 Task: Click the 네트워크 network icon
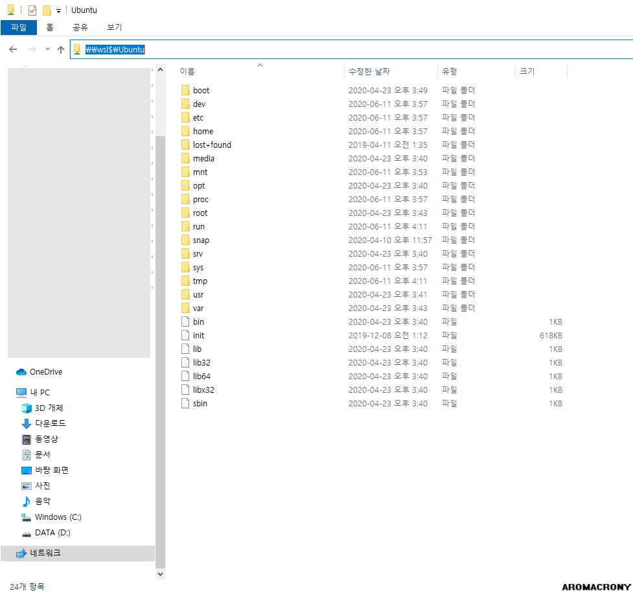point(21,554)
